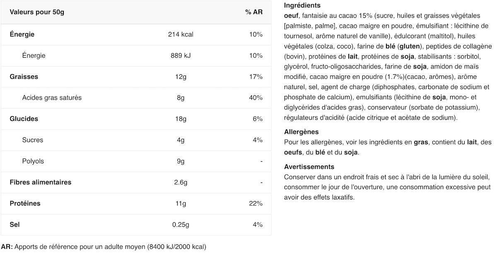The width and height of the screenshot is (497, 253).
Task: Click the bold 'Énergie' row label
Action: [x=22, y=34]
